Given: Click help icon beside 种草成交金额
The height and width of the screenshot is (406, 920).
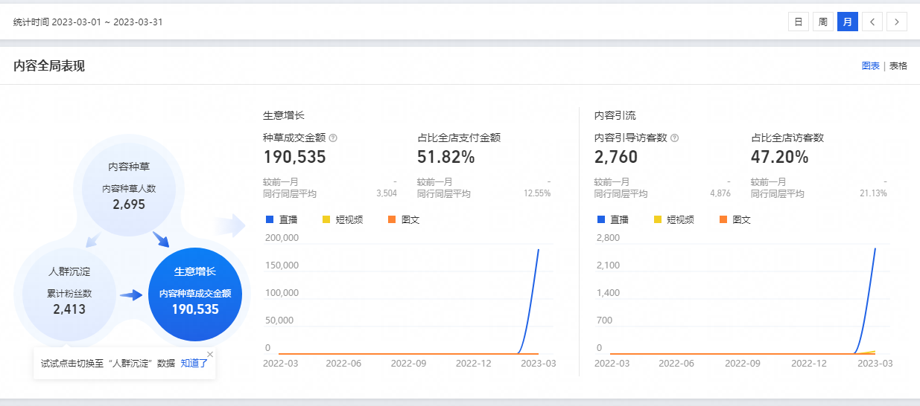Looking at the screenshot, I should tap(333, 138).
